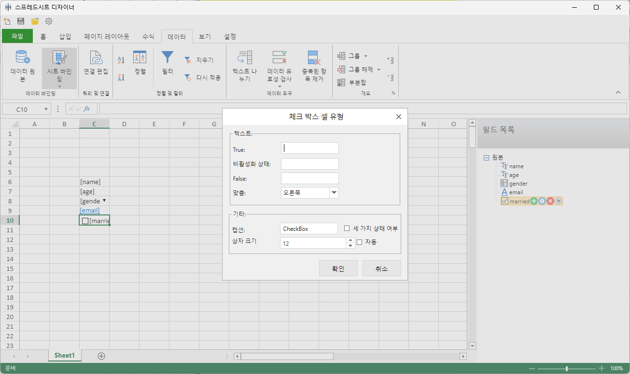Tick the 자동 checkbox

(359, 242)
